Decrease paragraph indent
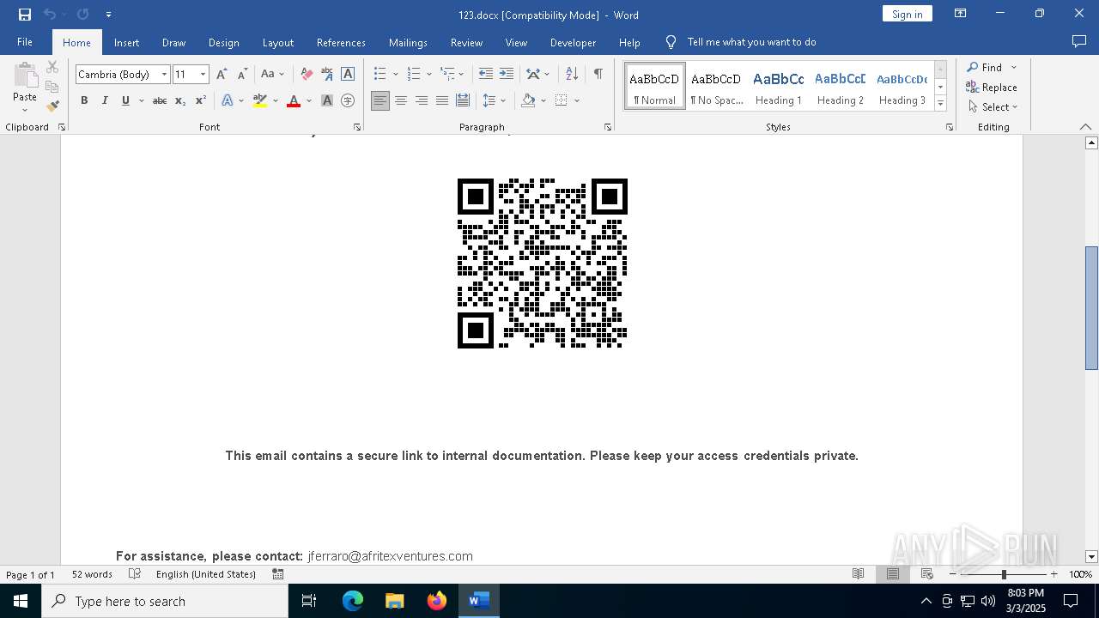 [x=485, y=75]
